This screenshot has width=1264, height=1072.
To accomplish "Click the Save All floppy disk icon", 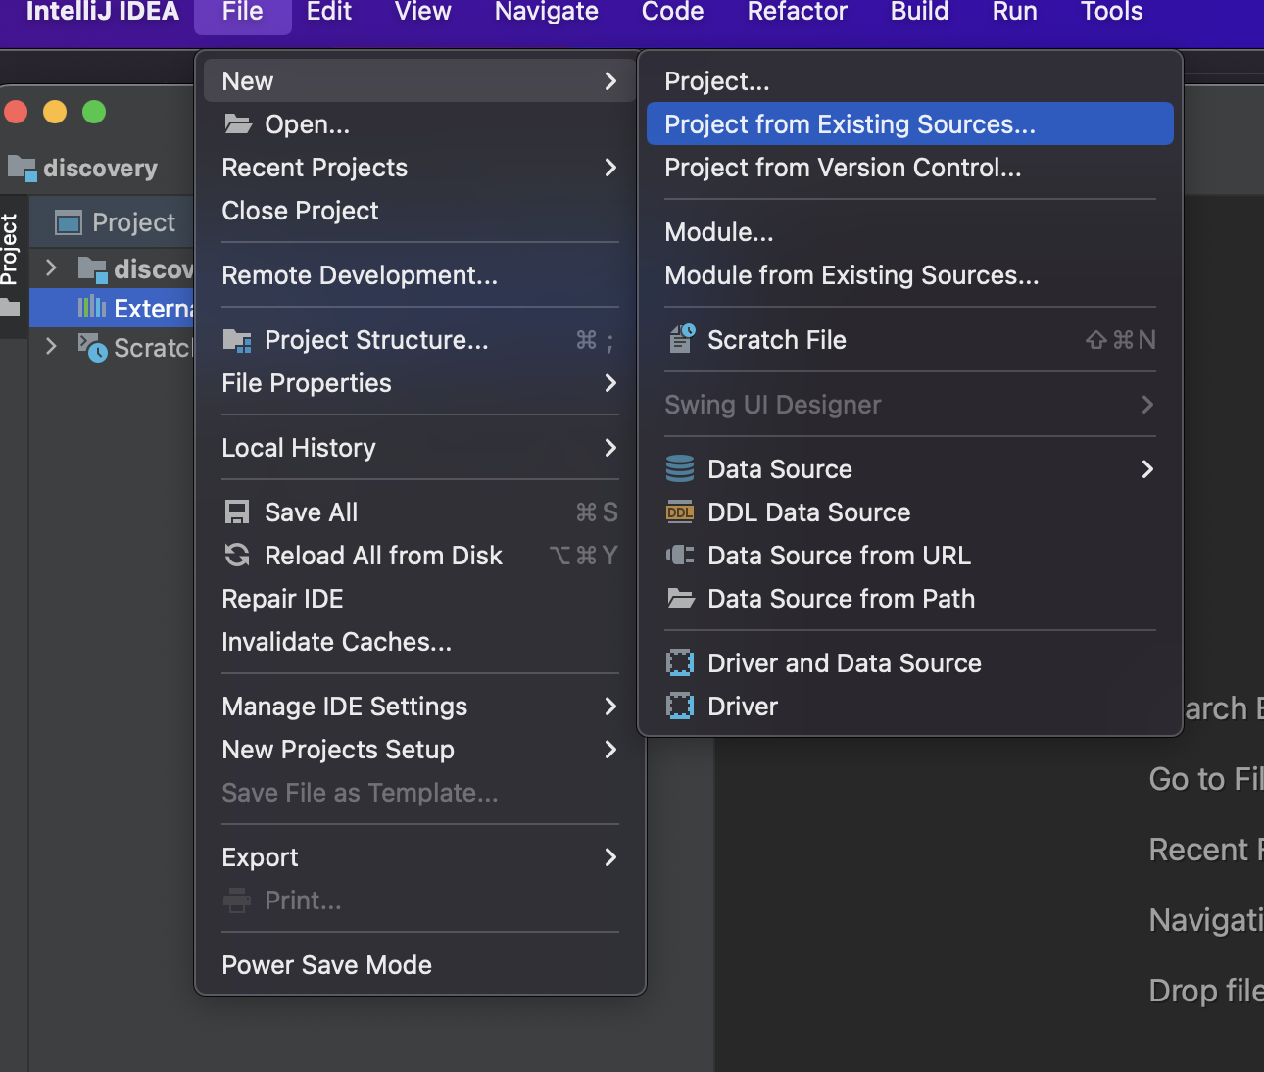I will pos(237,512).
